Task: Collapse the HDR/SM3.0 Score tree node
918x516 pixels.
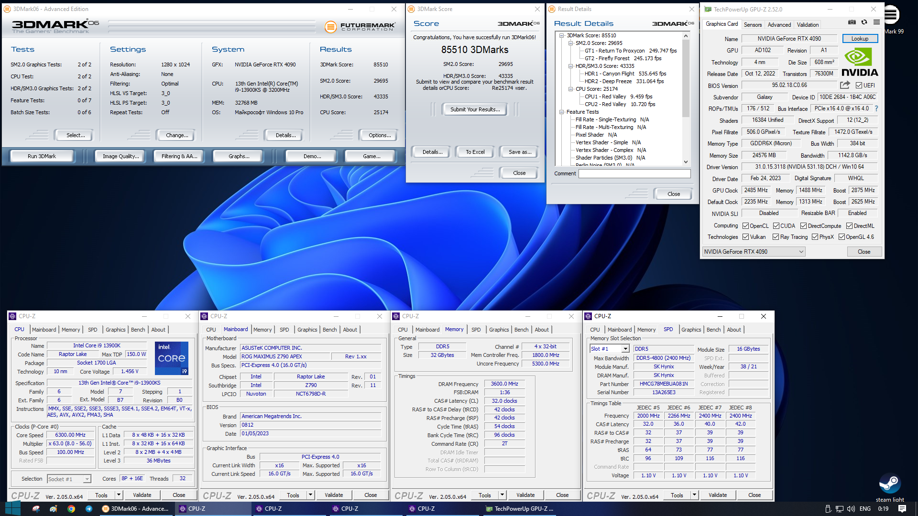Action: [570, 66]
